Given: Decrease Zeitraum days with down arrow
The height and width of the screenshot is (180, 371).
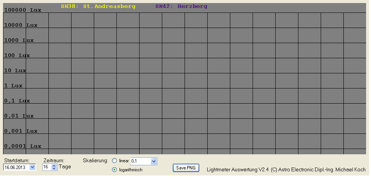Looking at the screenshot, I should click(x=54, y=169).
